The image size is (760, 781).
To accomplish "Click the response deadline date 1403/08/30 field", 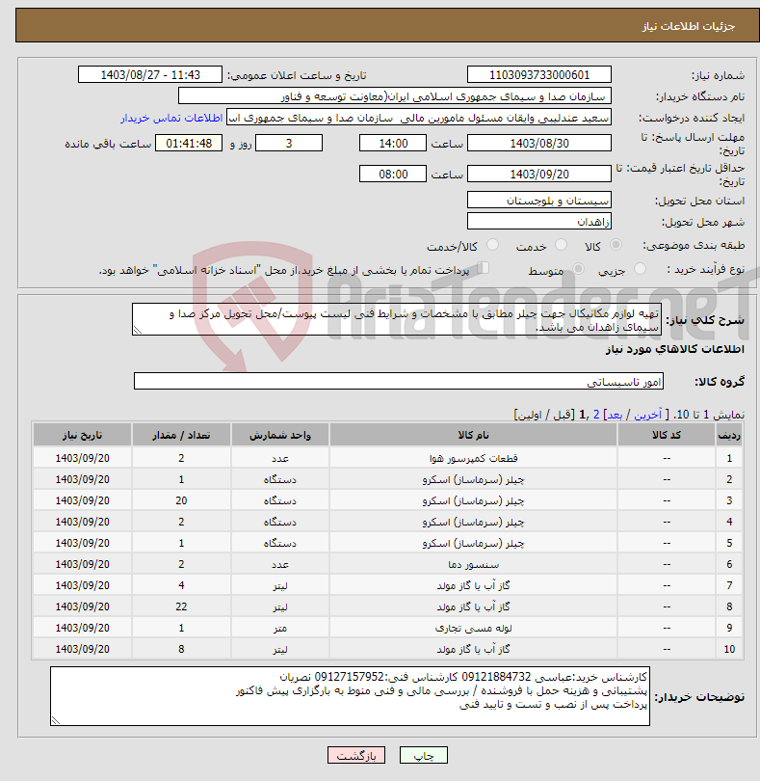I will (x=539, y=143).
